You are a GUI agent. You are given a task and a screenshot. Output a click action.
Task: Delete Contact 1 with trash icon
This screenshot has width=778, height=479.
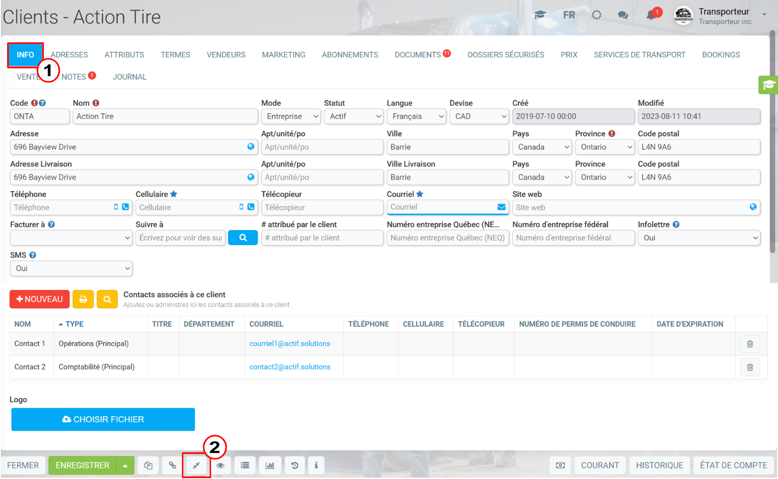[x=750, y=344]
